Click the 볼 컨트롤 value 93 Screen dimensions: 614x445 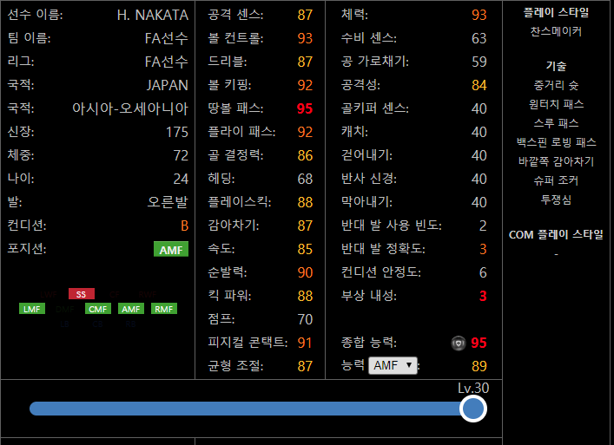pos(305,38)
